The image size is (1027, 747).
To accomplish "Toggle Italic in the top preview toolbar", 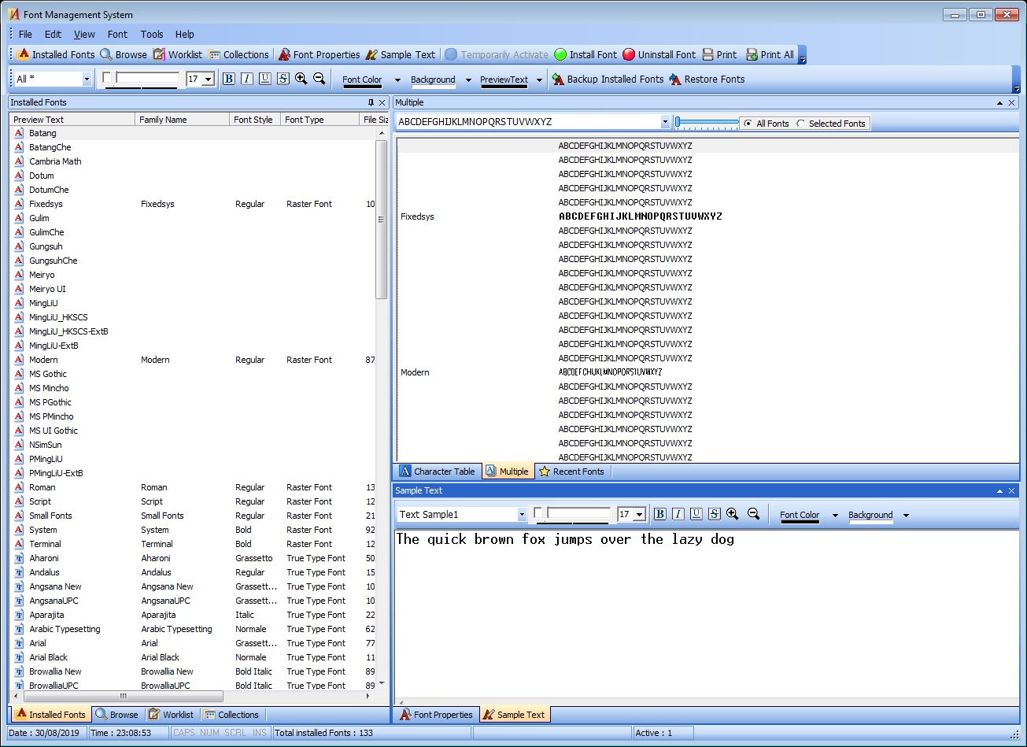I will point(246,79).
